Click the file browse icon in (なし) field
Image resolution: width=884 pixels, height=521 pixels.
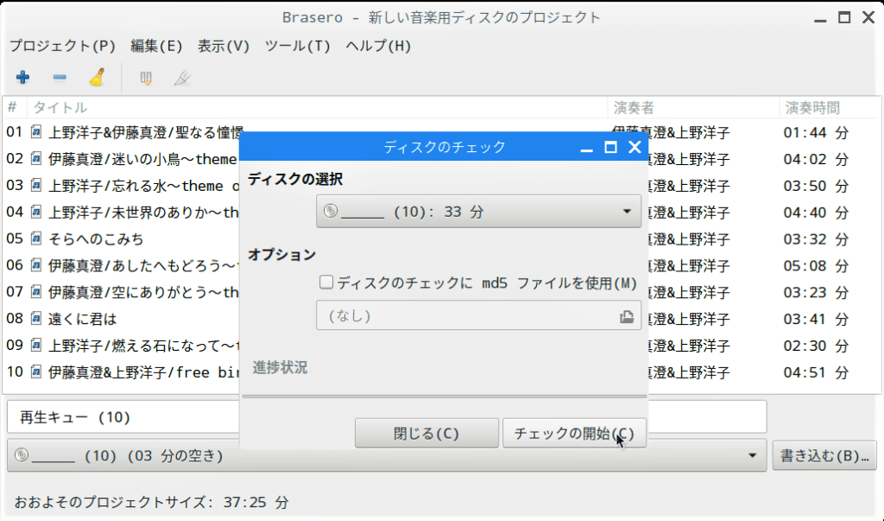pos(627,316)
